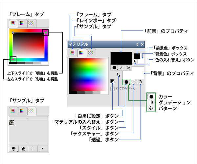Select the Sample tab icon in the top-left example panel

(31, 23)
